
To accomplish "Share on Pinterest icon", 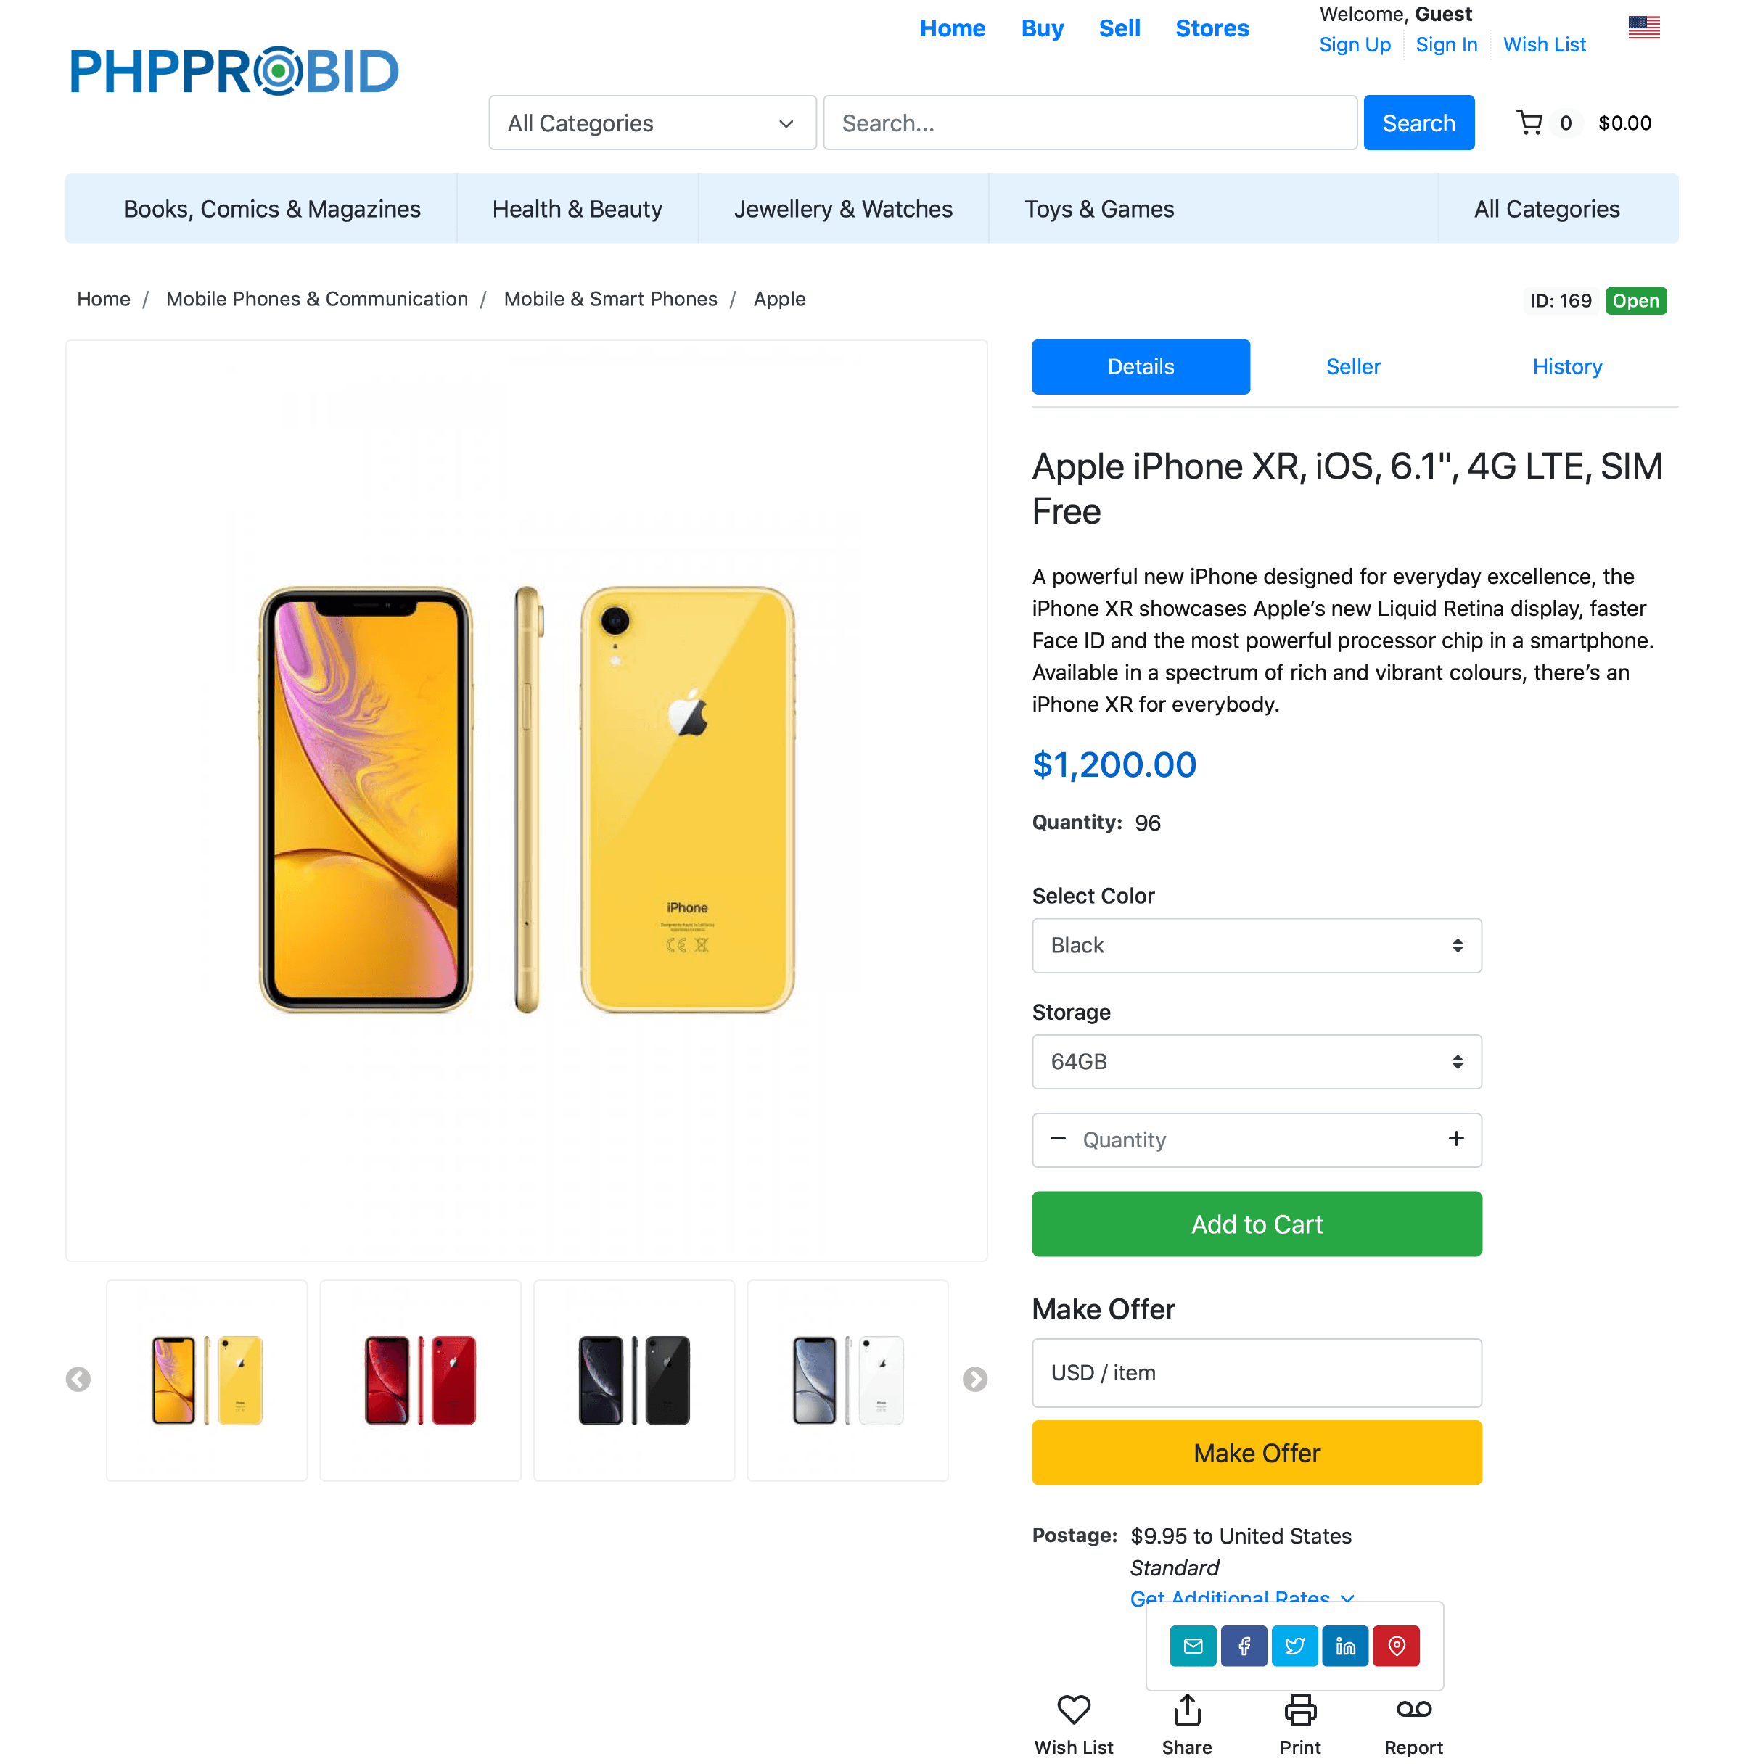I will click(x=1396, y=1645).
